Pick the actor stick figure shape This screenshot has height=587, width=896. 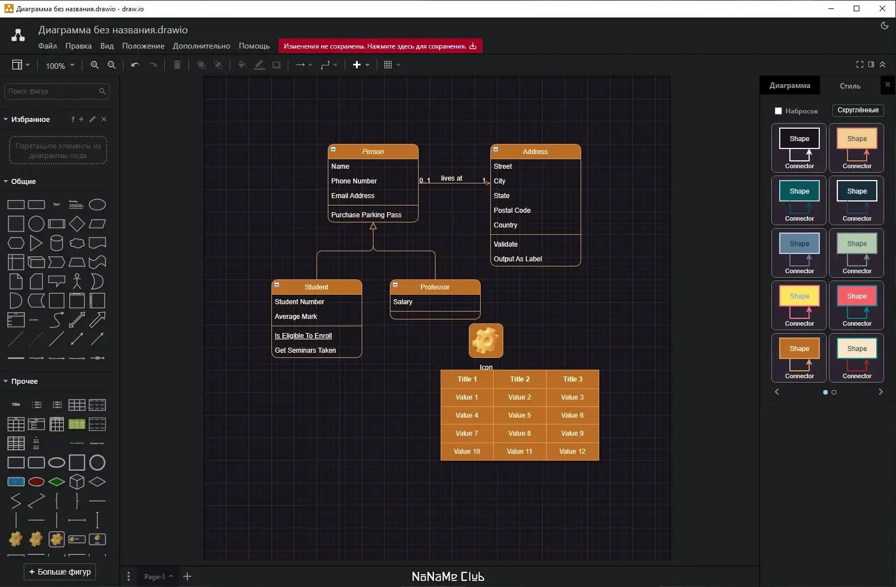tap(77, 281)
